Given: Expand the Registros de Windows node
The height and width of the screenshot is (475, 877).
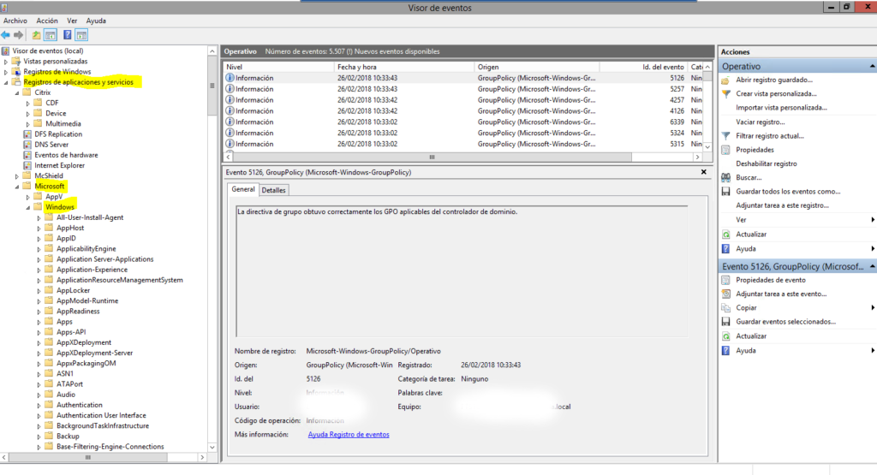Looking at the screenshot, I should 6,72.
